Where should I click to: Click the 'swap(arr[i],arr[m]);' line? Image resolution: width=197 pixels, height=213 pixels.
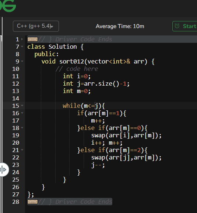pyautogui.click(x=126, y=135)
